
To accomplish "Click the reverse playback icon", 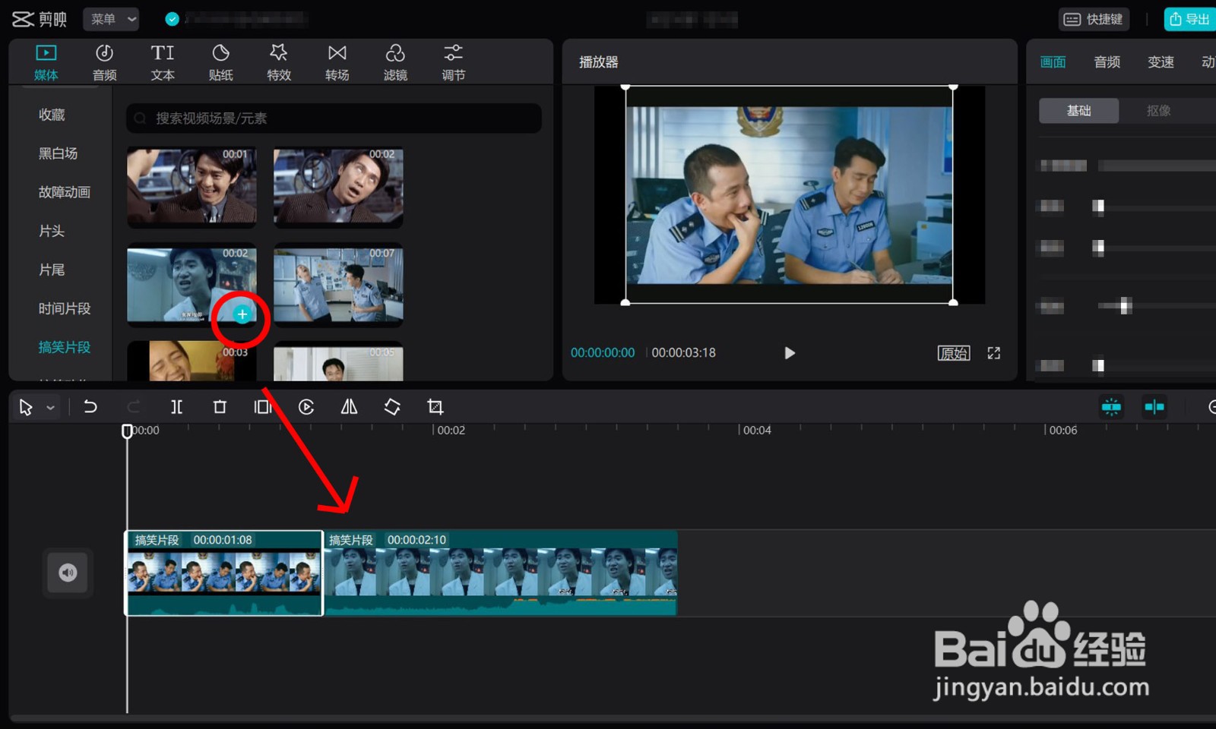I will pyautogui.click(x=306, y=407).
